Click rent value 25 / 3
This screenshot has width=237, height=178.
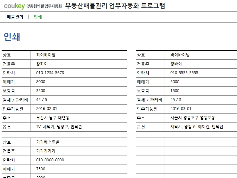coord(176,100)
